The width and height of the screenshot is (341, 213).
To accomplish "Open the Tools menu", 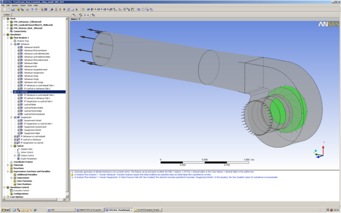I will point(30,5).
